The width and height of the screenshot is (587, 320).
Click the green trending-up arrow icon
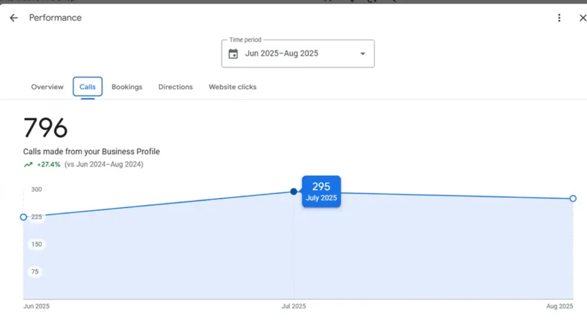(28, 165)
